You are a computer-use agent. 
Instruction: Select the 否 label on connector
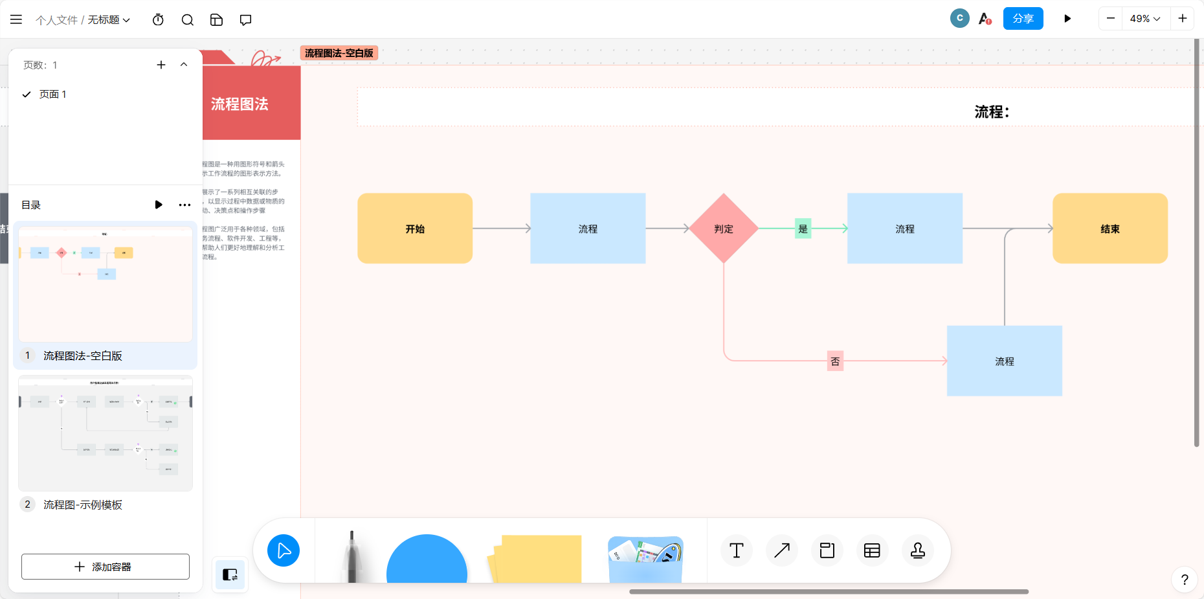point(835,361)
